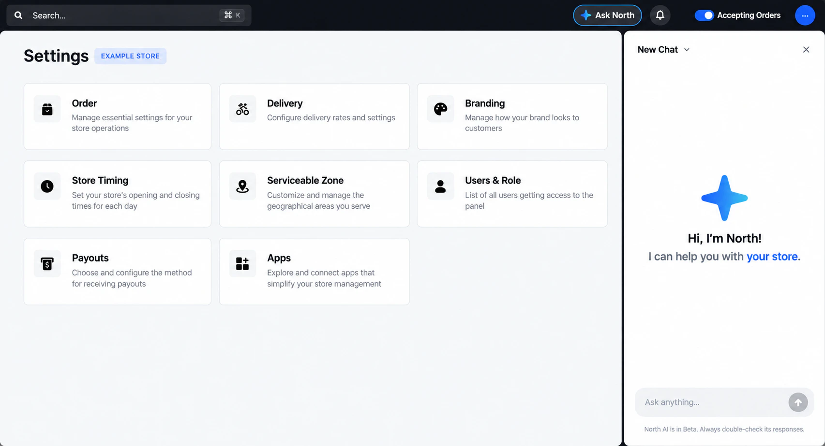
Task: Click the Search field in top bar
Action: point(129,15)
